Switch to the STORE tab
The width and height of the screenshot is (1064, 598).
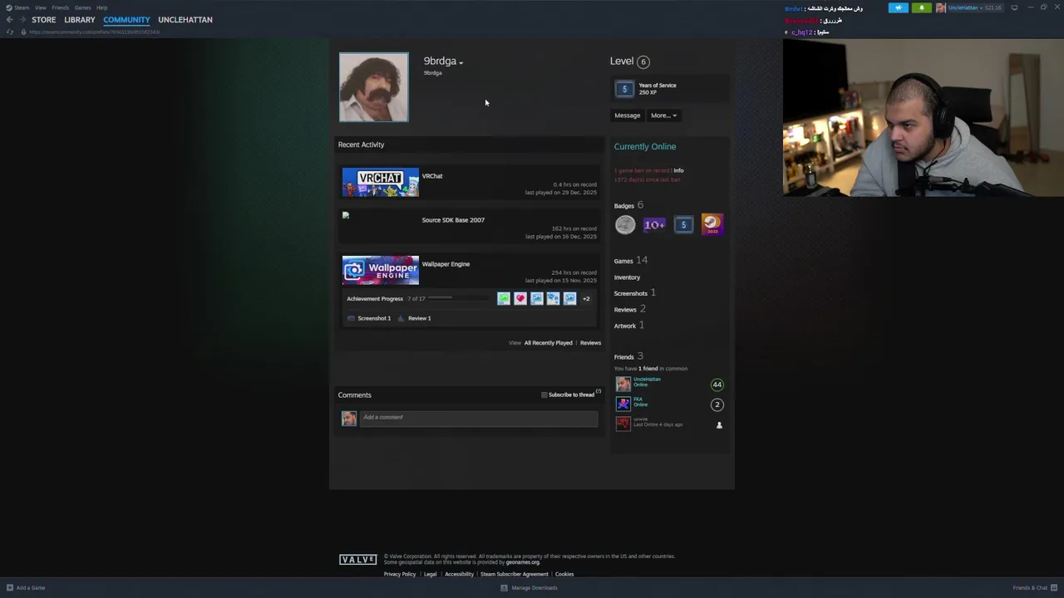coord(44,20)
